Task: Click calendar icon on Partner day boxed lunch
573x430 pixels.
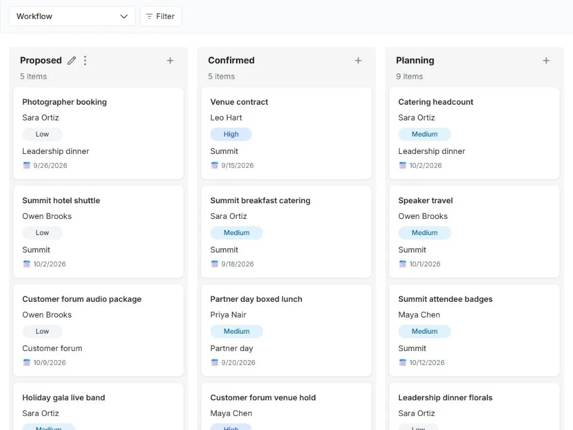Action: point(214,362)
